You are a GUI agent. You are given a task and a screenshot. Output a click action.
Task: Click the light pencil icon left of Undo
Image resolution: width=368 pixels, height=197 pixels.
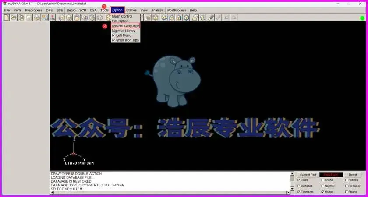coord(218,18)
